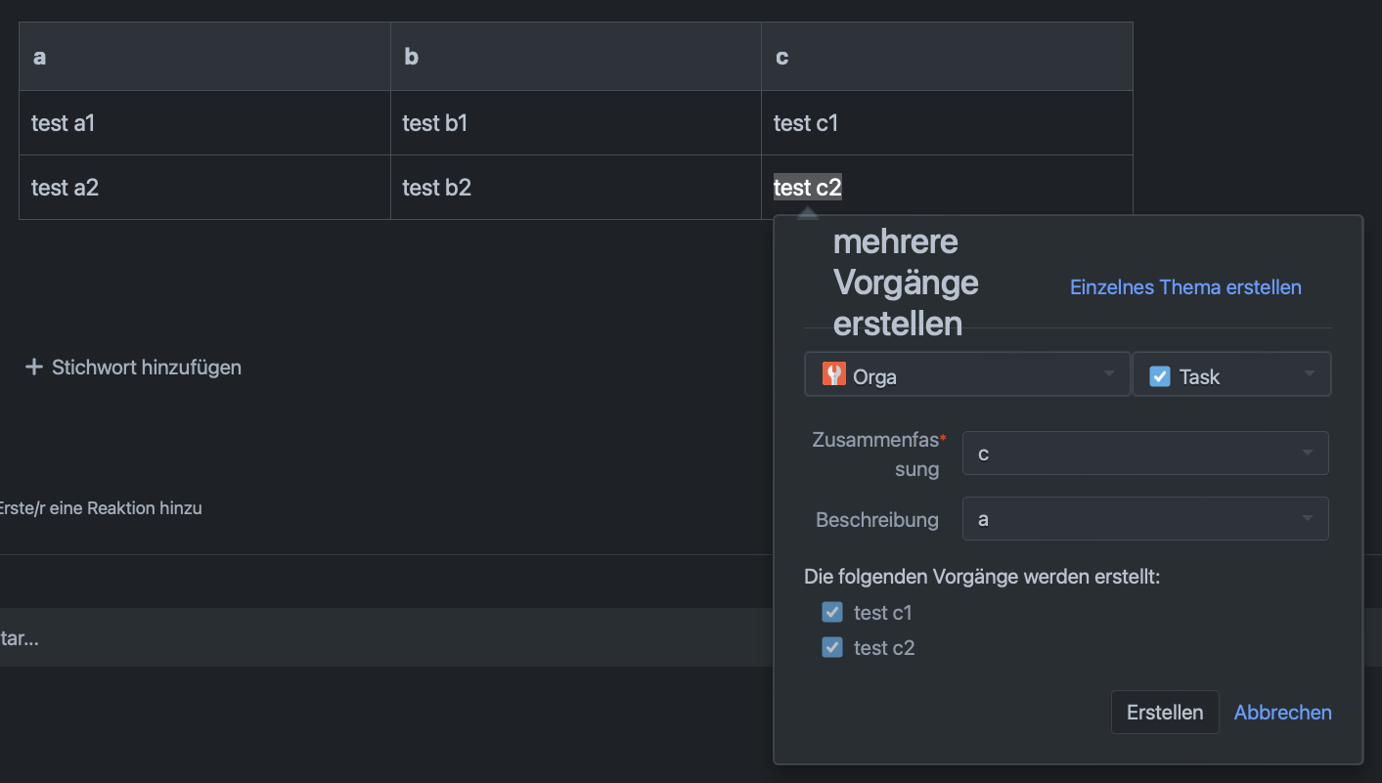
Task: Click the Erstellen button
Action: point(1165,712)
